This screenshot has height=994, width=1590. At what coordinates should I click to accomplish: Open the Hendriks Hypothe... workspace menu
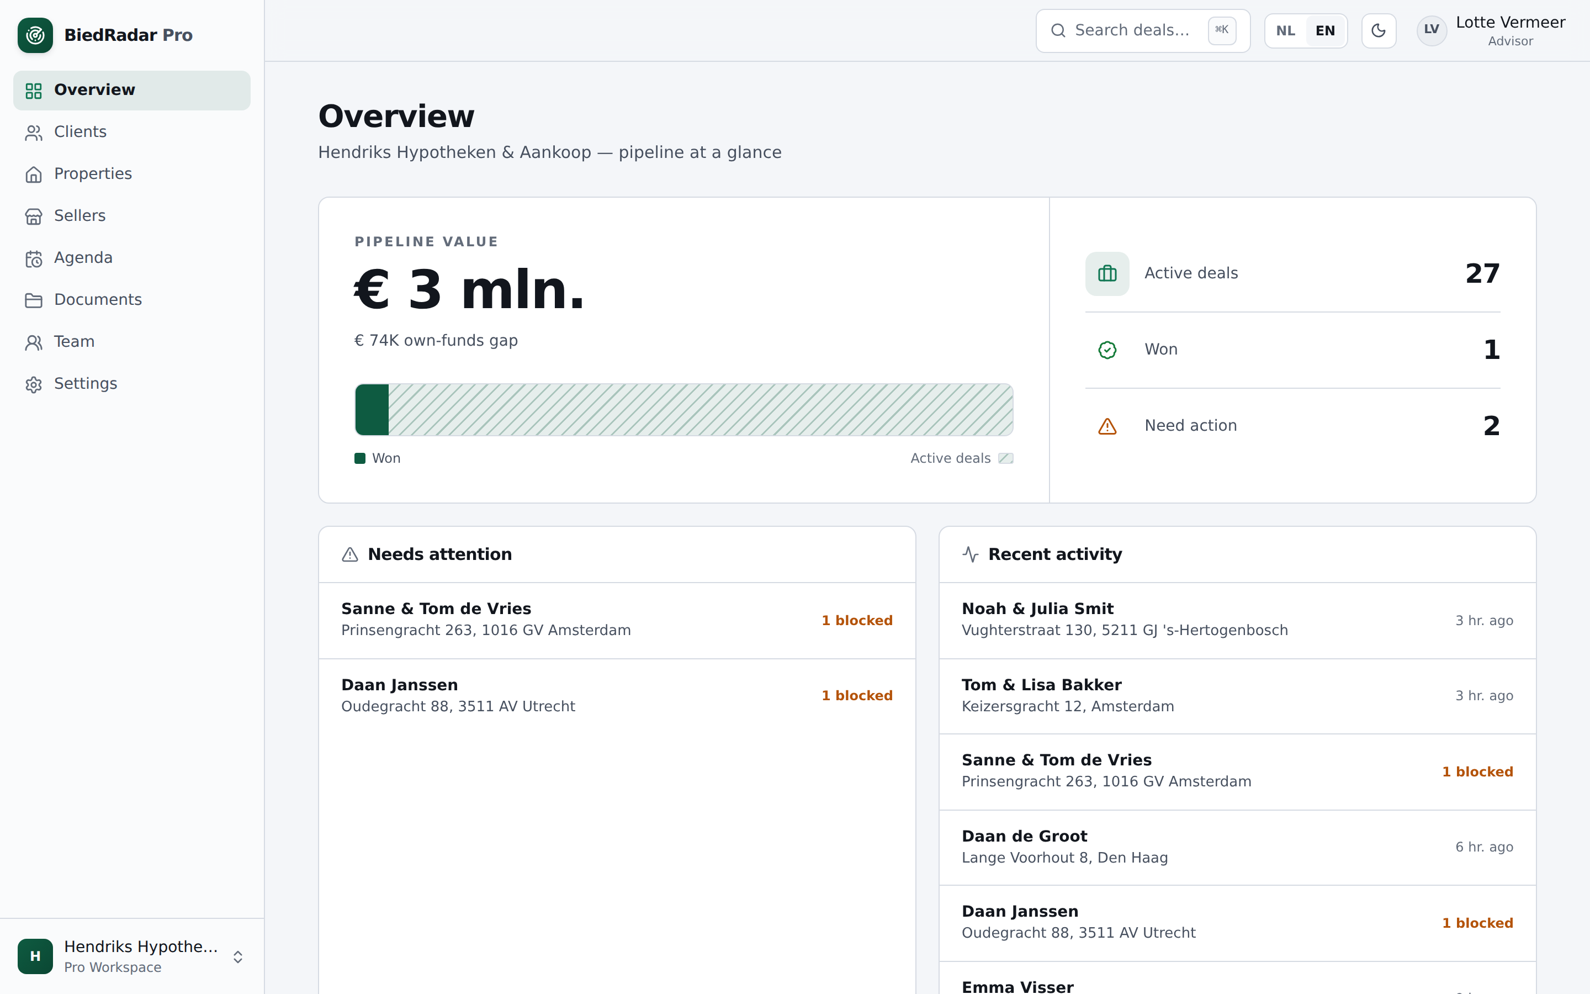click(131, 956)
